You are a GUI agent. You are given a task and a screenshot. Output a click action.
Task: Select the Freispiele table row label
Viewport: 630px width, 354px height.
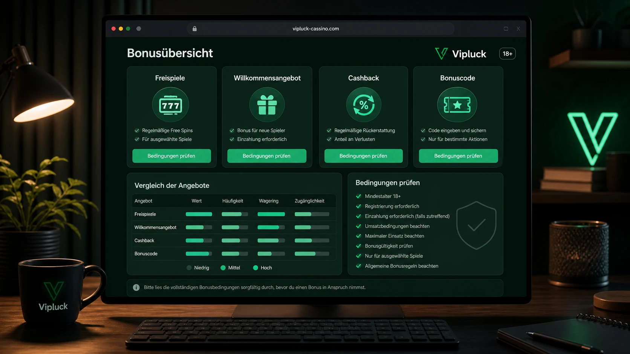(145, 214)
